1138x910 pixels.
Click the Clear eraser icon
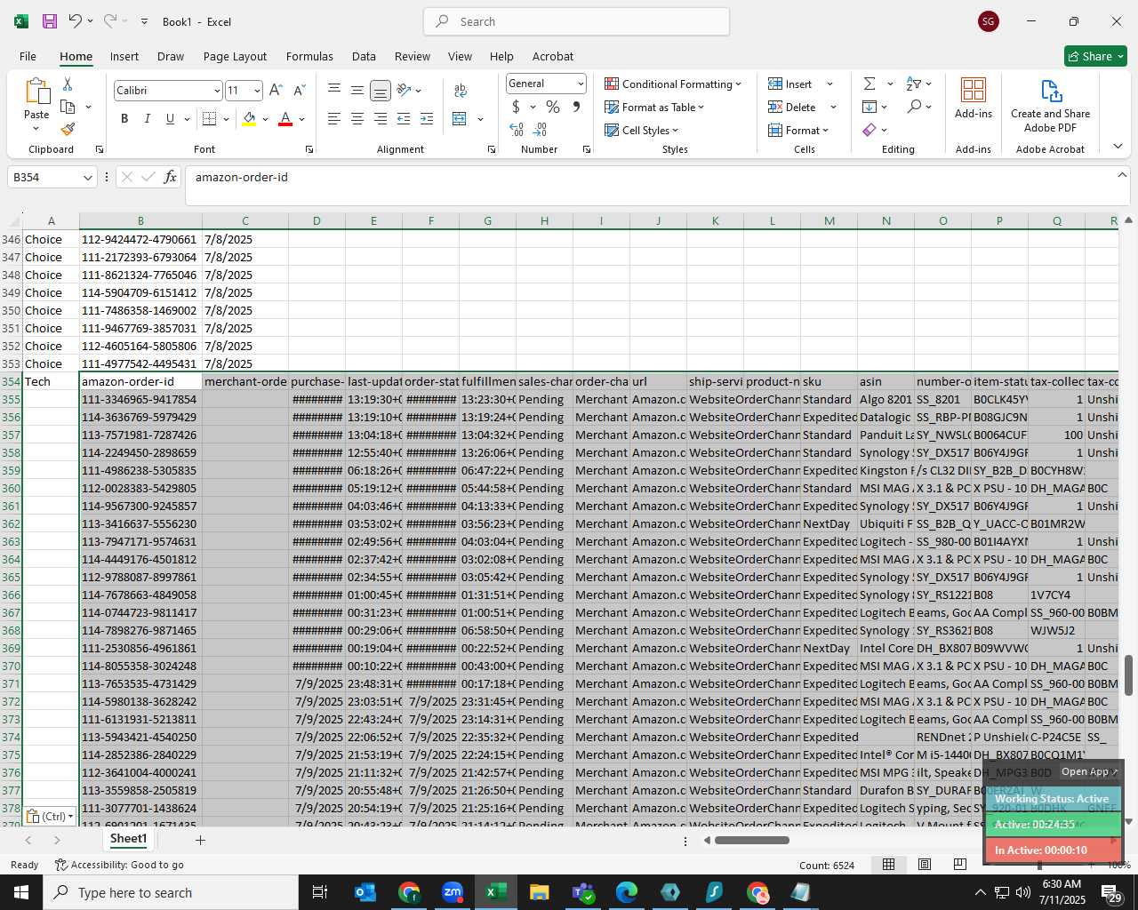click(x=870, y=130)
